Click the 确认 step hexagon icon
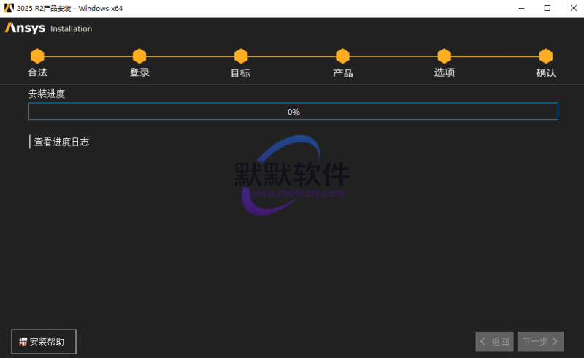This screenshot has width=584, height=358. click(545, 56)
